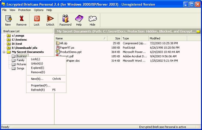Click the Briefcase List panel header

(x=27, y=31)
